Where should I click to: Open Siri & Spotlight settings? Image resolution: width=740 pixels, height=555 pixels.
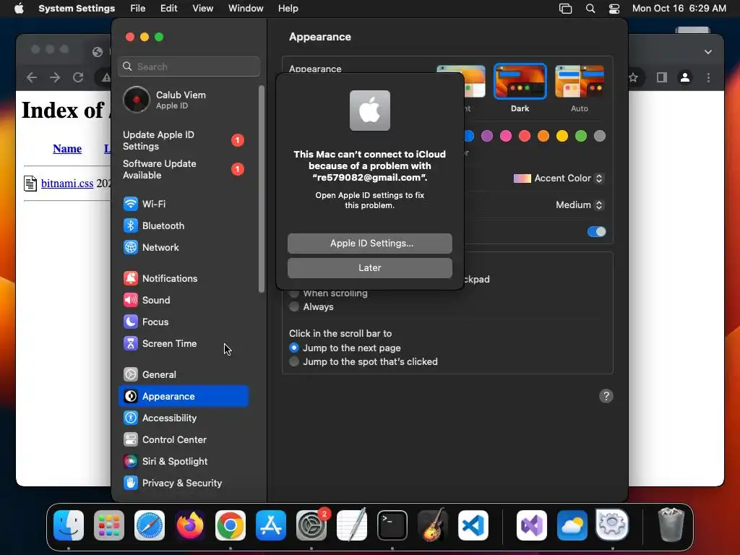[184, 462]
